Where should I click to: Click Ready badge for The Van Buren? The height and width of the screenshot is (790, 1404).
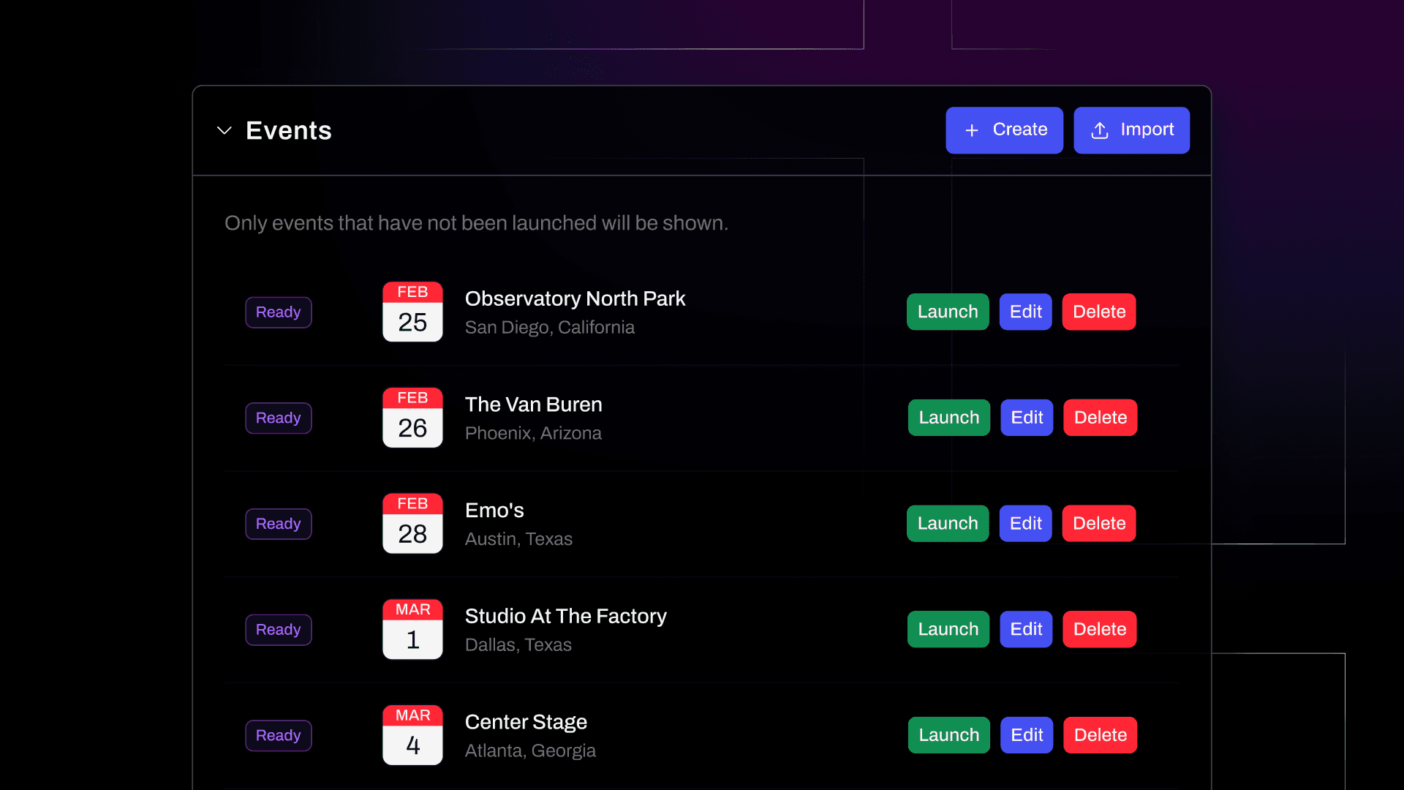click(279, 418)
